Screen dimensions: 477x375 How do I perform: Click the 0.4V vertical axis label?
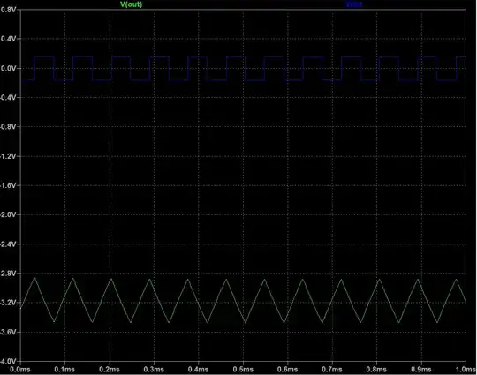click(x=8, y=39)
